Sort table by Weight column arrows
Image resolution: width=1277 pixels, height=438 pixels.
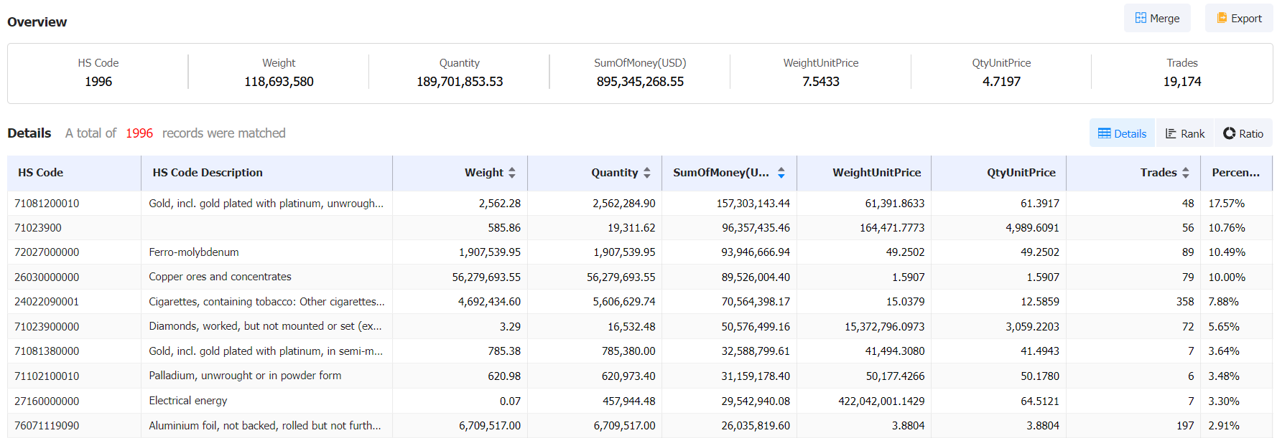(x=512, y=173)
